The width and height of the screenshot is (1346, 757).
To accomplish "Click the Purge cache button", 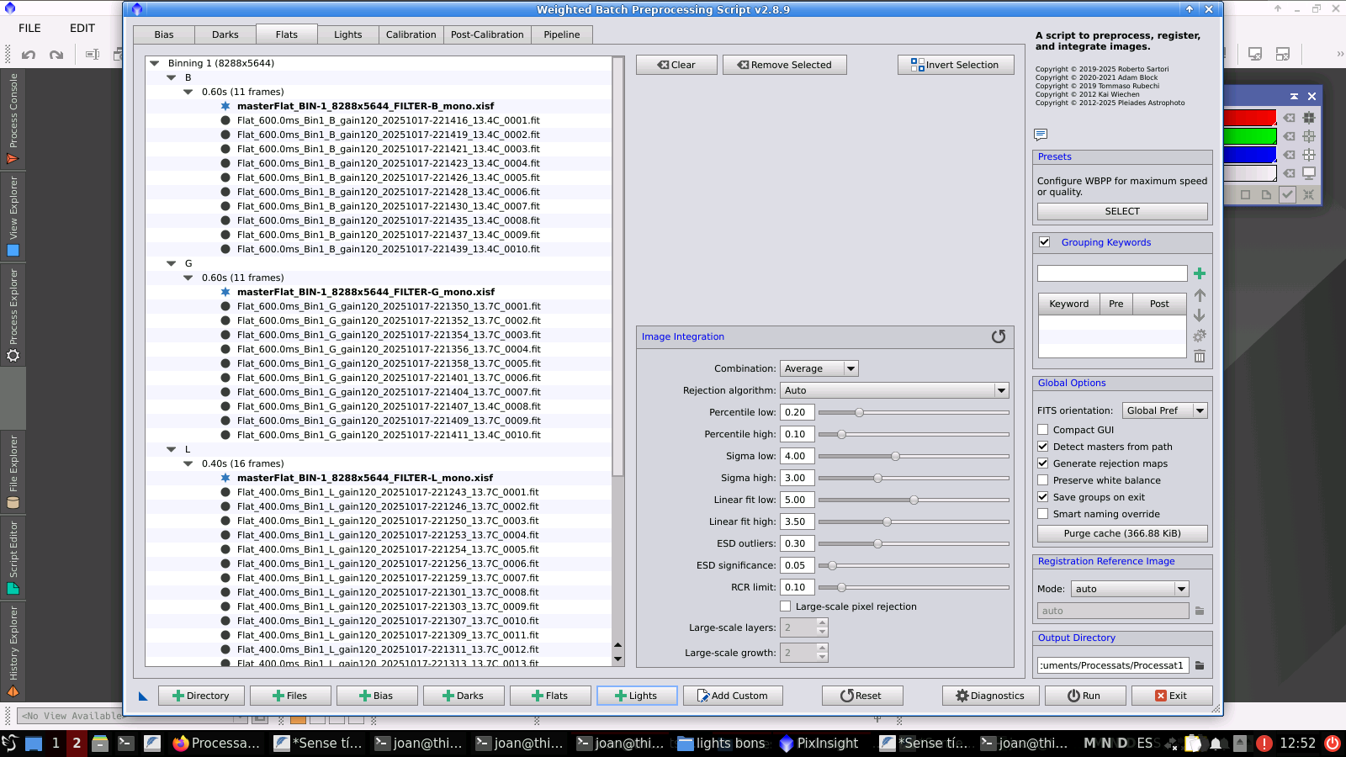I will pyautogui.click(x=1122, y=533).
